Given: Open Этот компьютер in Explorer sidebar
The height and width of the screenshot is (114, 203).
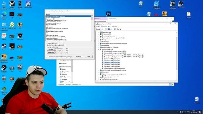Looking at the screenshot, I should pos(66,67).
